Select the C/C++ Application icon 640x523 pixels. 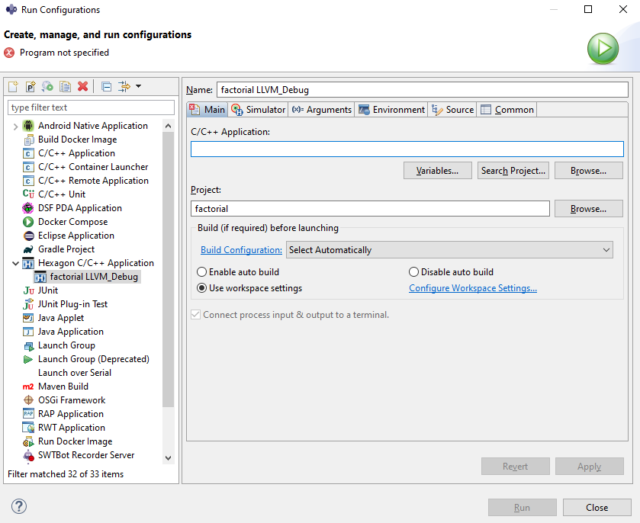[28, 153]
